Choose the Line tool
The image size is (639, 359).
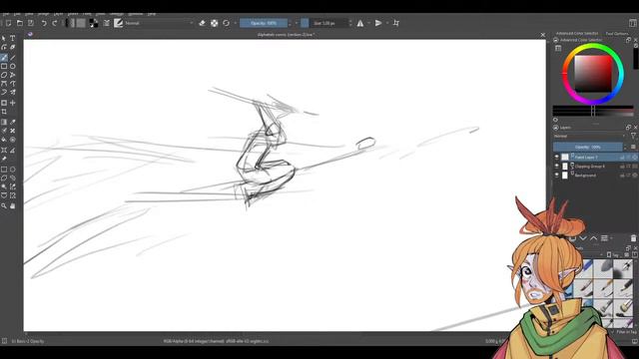pos(13,57)
